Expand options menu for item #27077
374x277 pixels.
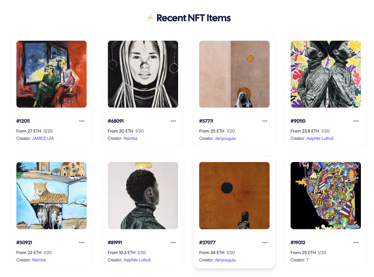(x=265, y=242)
